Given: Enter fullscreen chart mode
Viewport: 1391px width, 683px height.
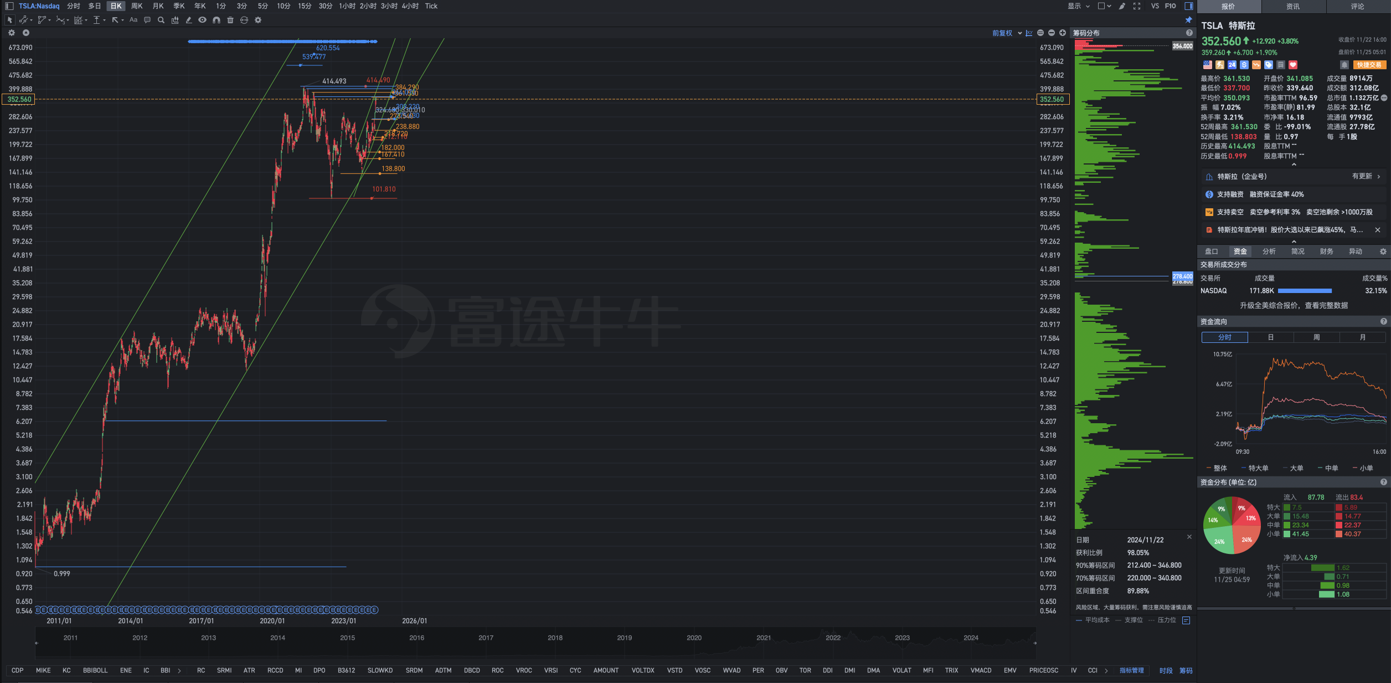Looking at the screenshot, I should click(1137, 6).
